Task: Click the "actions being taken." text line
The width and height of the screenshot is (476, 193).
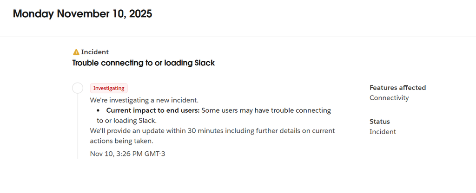Action: pos(122,141)
